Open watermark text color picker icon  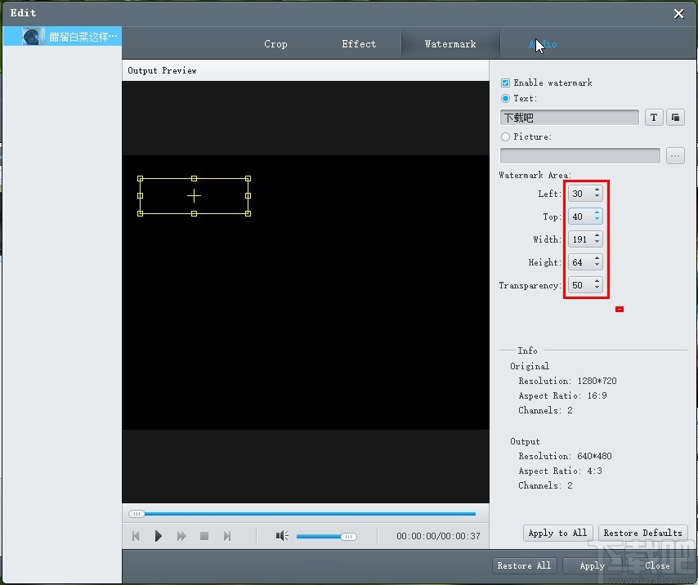pos(675,118)
